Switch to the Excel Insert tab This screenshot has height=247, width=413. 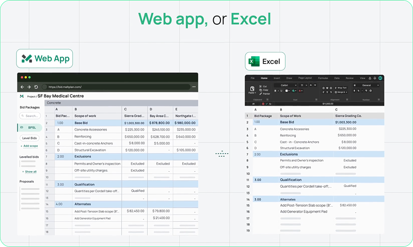277,78
